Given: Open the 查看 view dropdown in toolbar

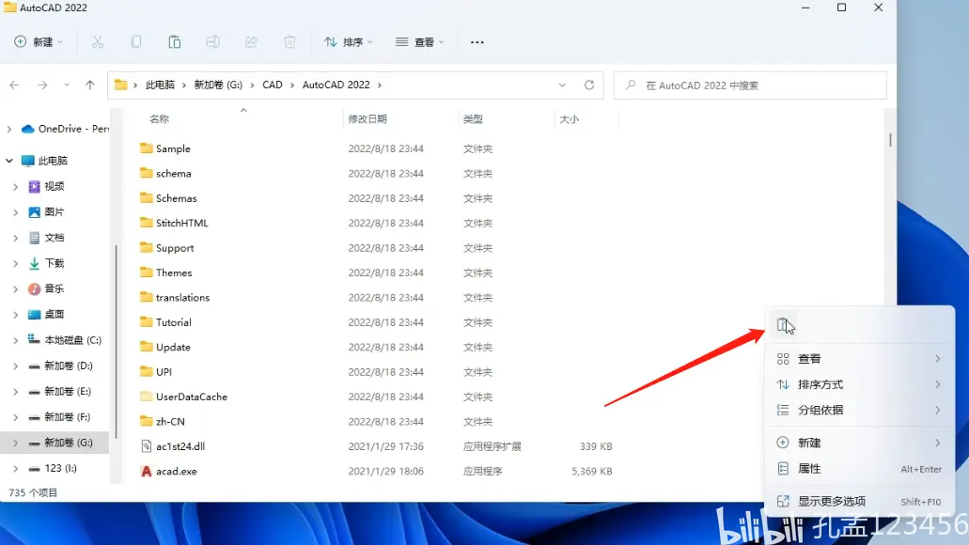Looking at the screenshot, I should tap(419, 42).
